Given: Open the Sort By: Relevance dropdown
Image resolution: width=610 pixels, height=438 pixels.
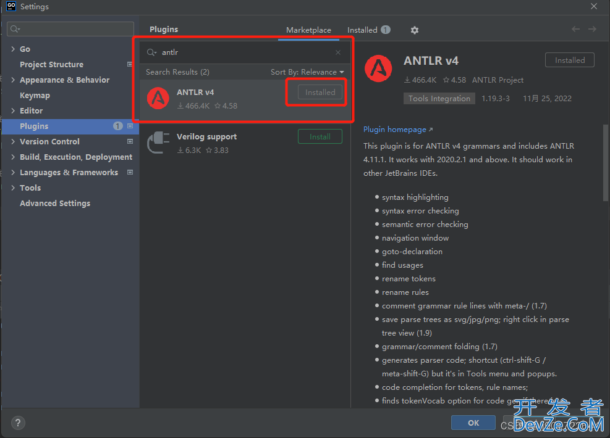Looking at the screenshot, I should pyautogui.click(x=307, y=72).
